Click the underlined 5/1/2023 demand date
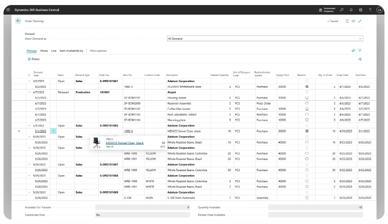This screenshot has width=388, height=224. pyautogui.click(x=40, y=131)
